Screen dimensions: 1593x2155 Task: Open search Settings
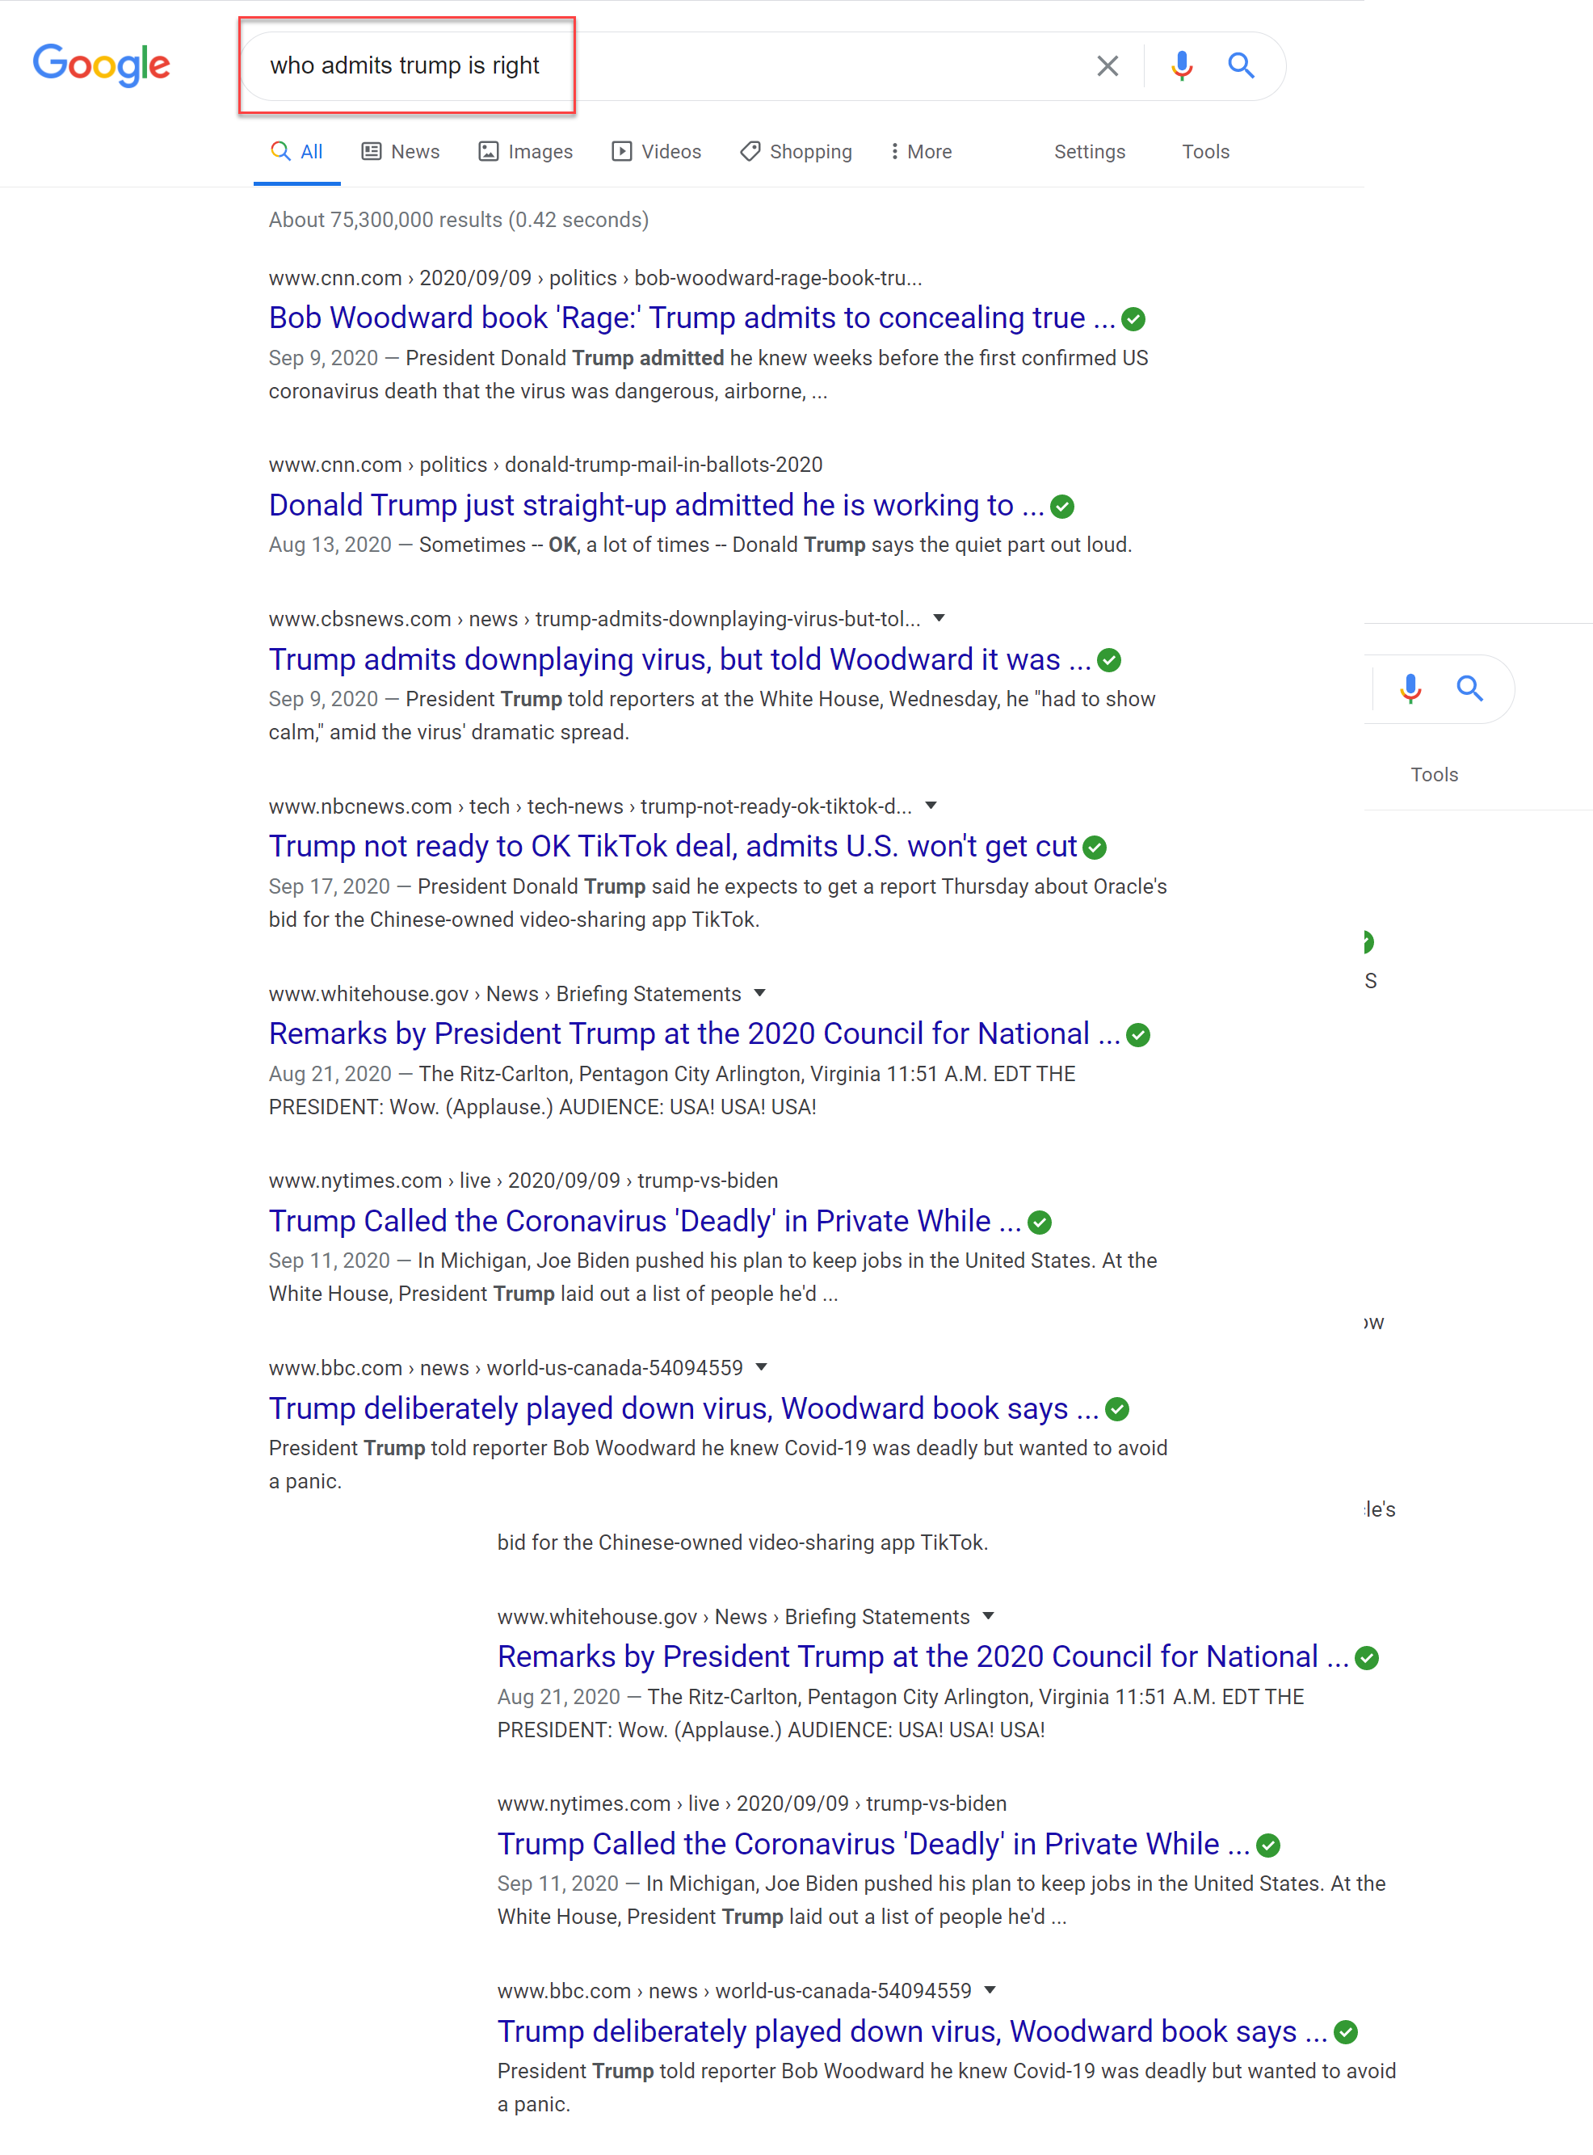pos(1089,151)
